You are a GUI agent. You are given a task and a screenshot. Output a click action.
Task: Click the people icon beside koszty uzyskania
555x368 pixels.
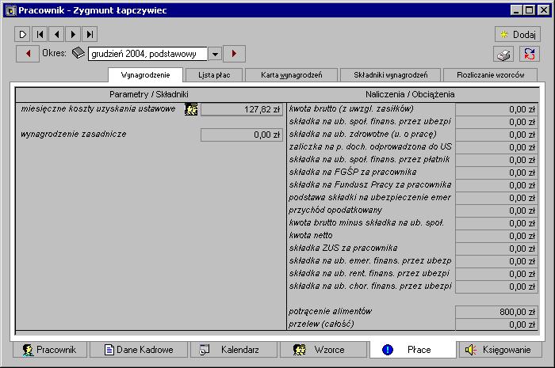(x=191, y=109)
